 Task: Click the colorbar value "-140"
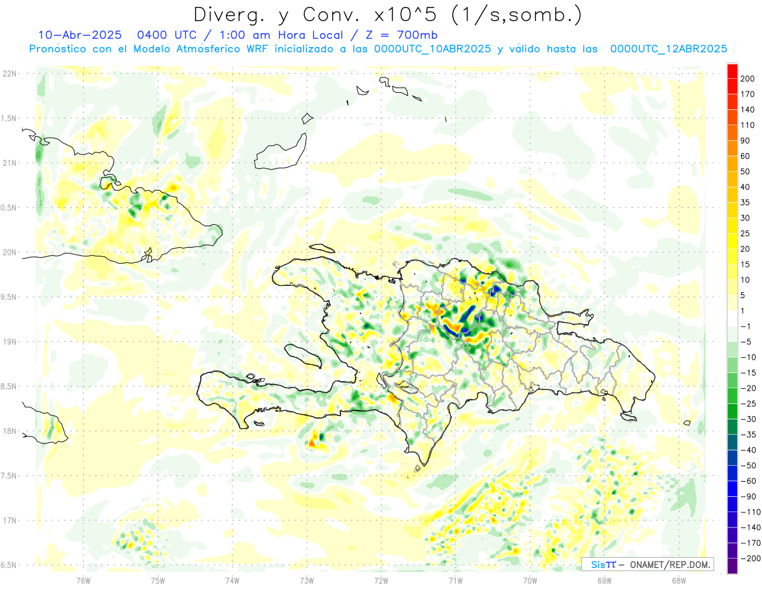(751, 527)
